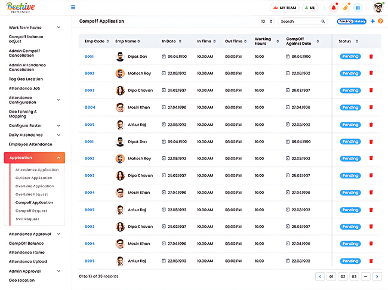The height and width of the screenshot is (290, 388).
Task: Open Shift Request from sidebar
Action: [x=27, y=219]
